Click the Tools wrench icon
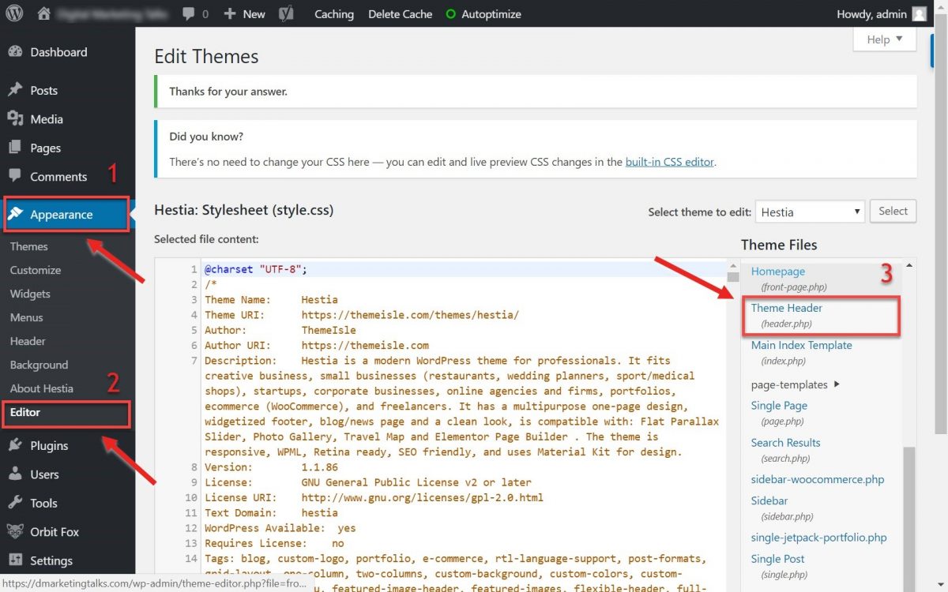The image size is (948, 592). pos(15,503)
